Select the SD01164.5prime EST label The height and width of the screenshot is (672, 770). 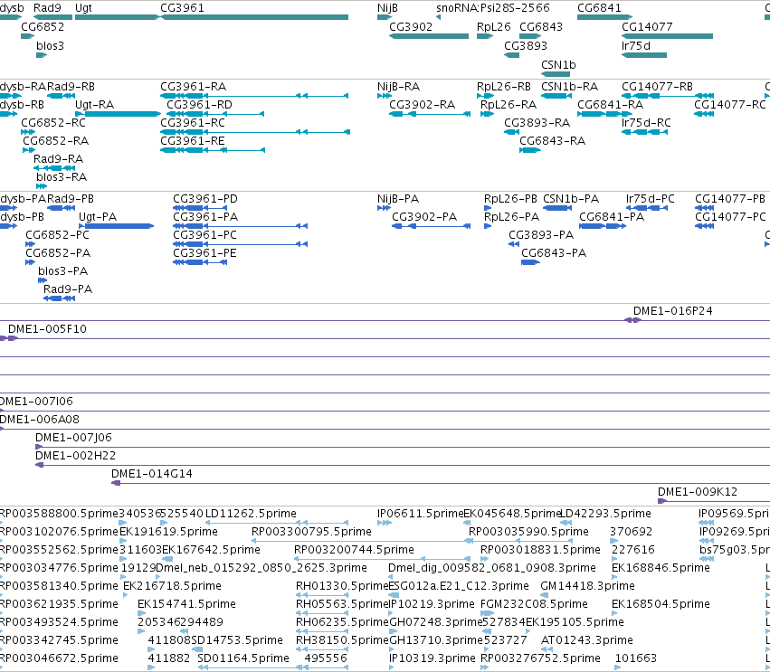(x=243, y=658)
